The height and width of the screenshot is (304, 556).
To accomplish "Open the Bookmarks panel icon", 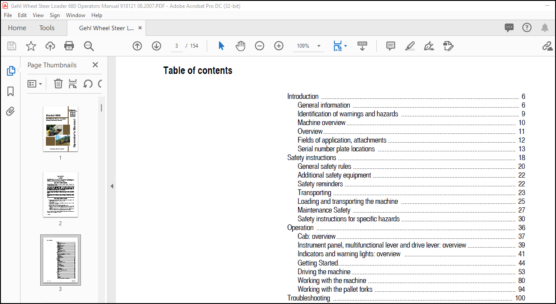I will [10, 91].
